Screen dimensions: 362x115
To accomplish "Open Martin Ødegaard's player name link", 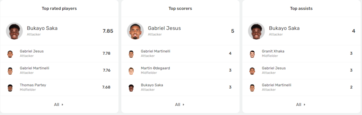I will [x=155, y=68].
